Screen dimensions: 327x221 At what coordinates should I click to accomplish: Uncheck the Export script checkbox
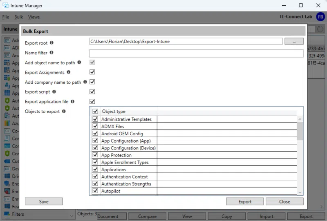(92, 92)
